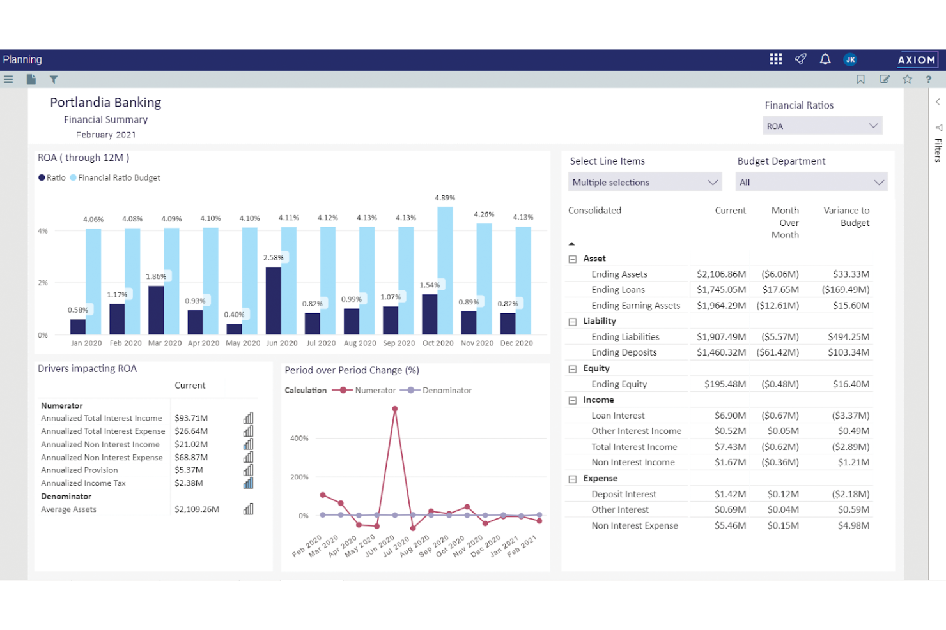Bookmark this report
This screenshot has width=946, height=630.
point(861,79)
